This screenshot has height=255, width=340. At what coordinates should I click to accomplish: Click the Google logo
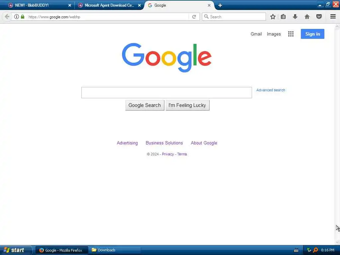167,57
